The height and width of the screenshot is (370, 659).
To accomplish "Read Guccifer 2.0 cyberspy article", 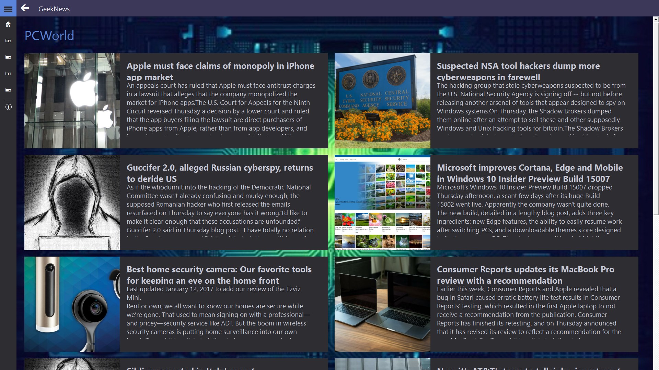I will (x=220, y=173).
